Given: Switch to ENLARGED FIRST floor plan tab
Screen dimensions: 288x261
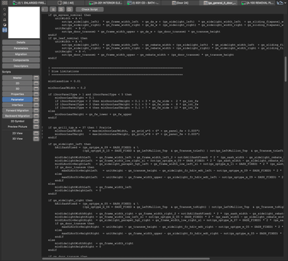Looking at the screenshot, I should 28,3.
